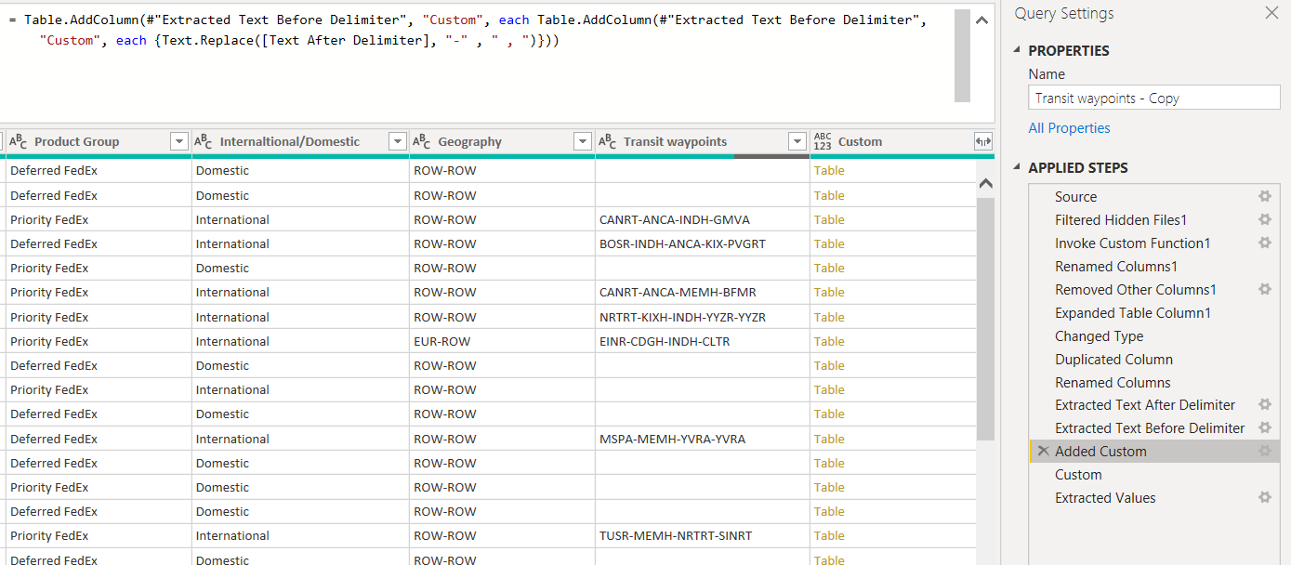Select the Renamed Columns step
The image size is (1291, 565).
point(1113,382)
